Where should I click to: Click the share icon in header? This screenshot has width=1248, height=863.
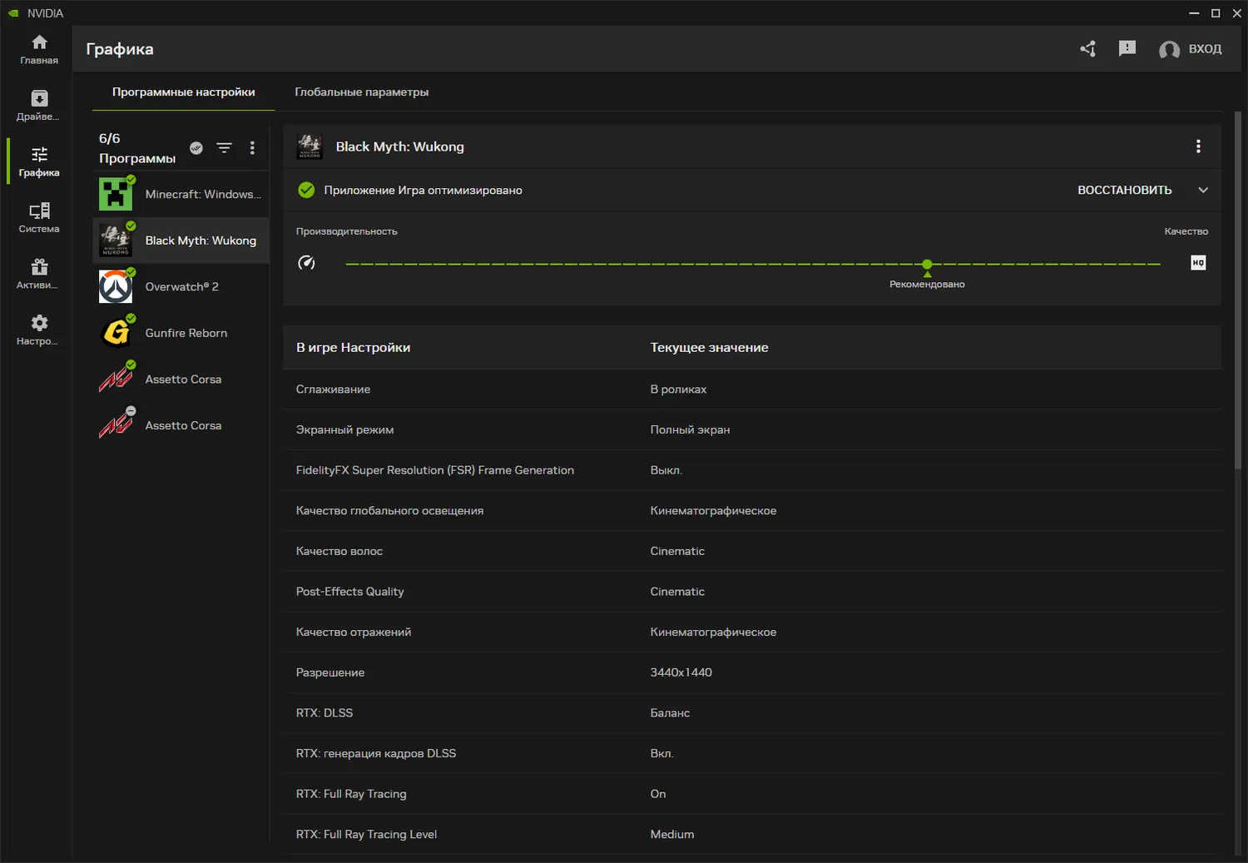pyautogui.click(x=1087, y=49)
